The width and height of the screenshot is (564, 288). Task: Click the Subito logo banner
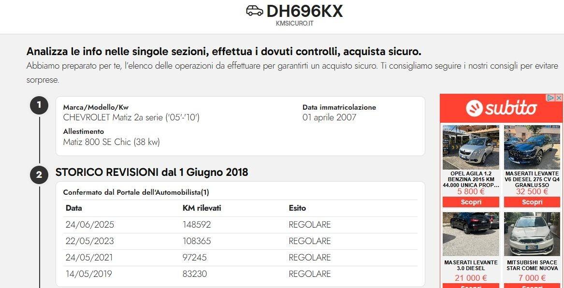coord(501,108)
